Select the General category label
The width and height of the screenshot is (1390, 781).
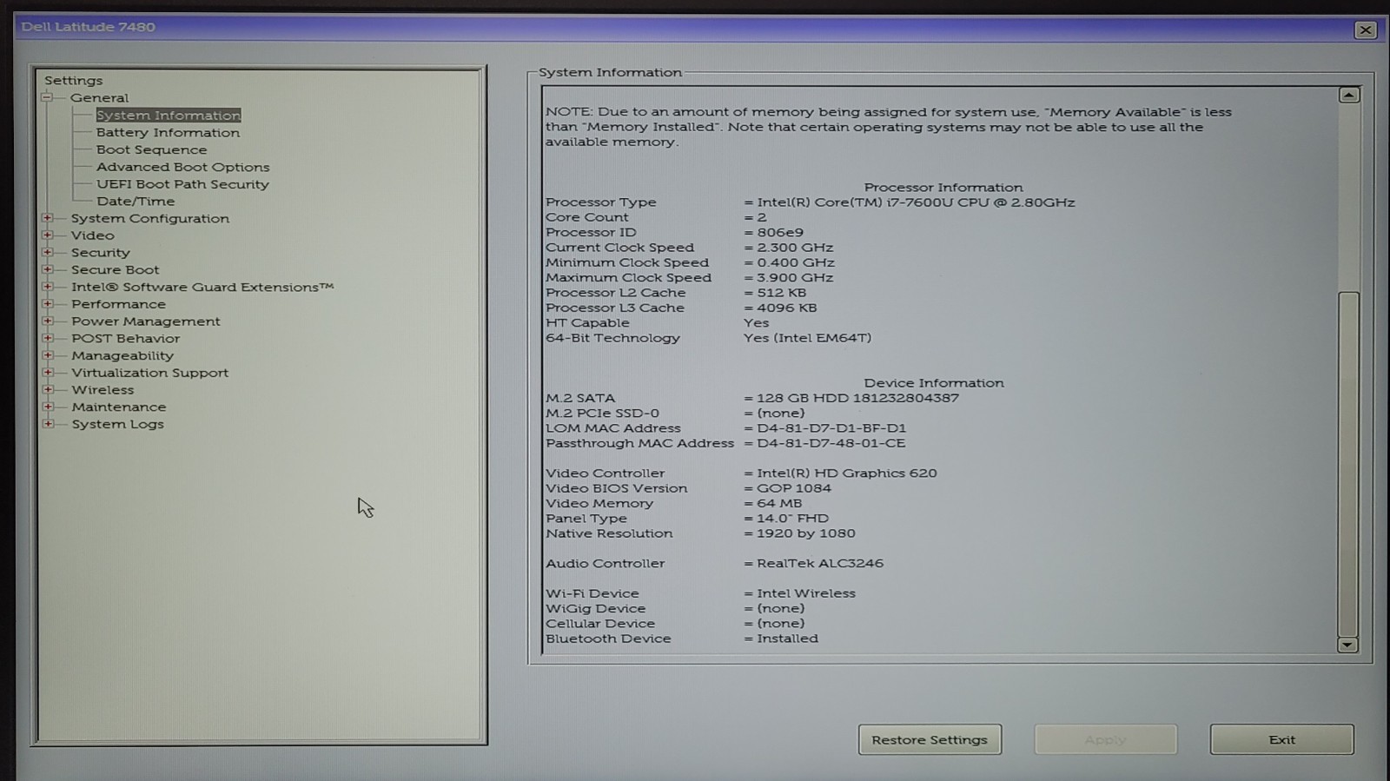(x=99, y=98)
